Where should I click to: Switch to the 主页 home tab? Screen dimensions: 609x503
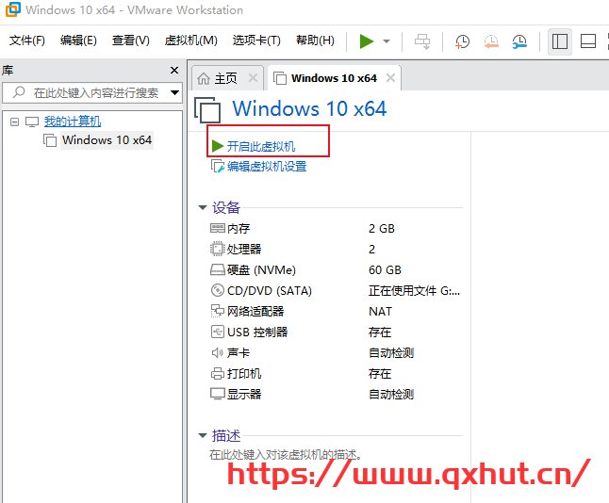click(x=217, y=78)
